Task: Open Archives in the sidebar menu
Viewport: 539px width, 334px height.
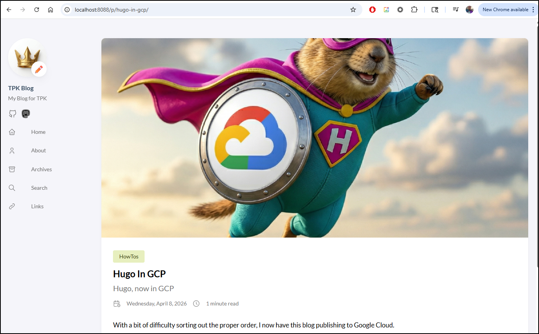Action: [41, 169]
